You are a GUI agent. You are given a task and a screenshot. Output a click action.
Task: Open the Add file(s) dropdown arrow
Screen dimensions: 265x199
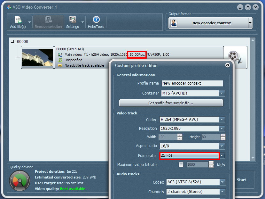point(30,22)
